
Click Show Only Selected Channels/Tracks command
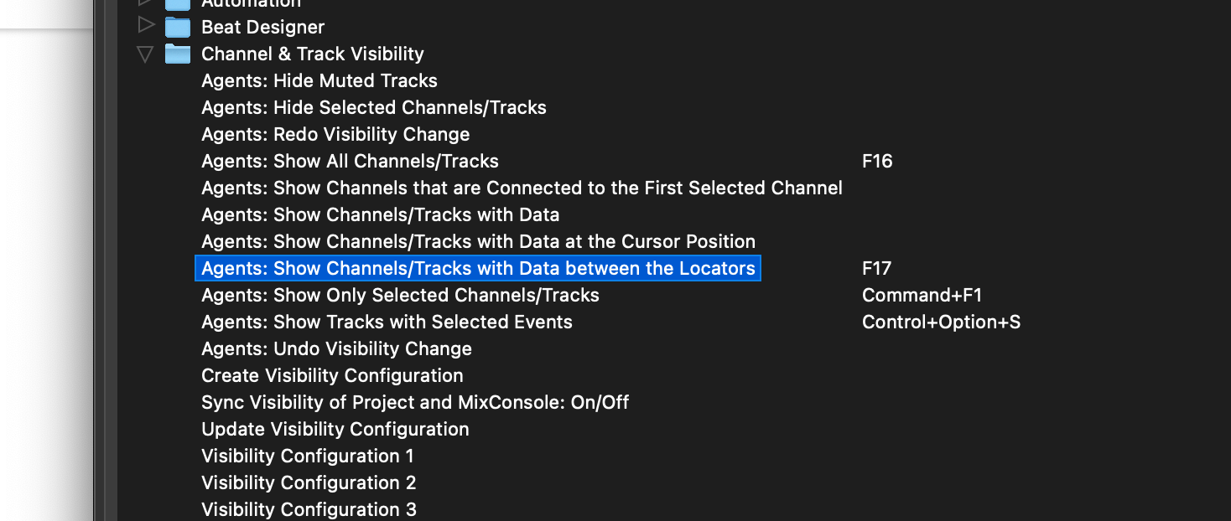point(400,295)
